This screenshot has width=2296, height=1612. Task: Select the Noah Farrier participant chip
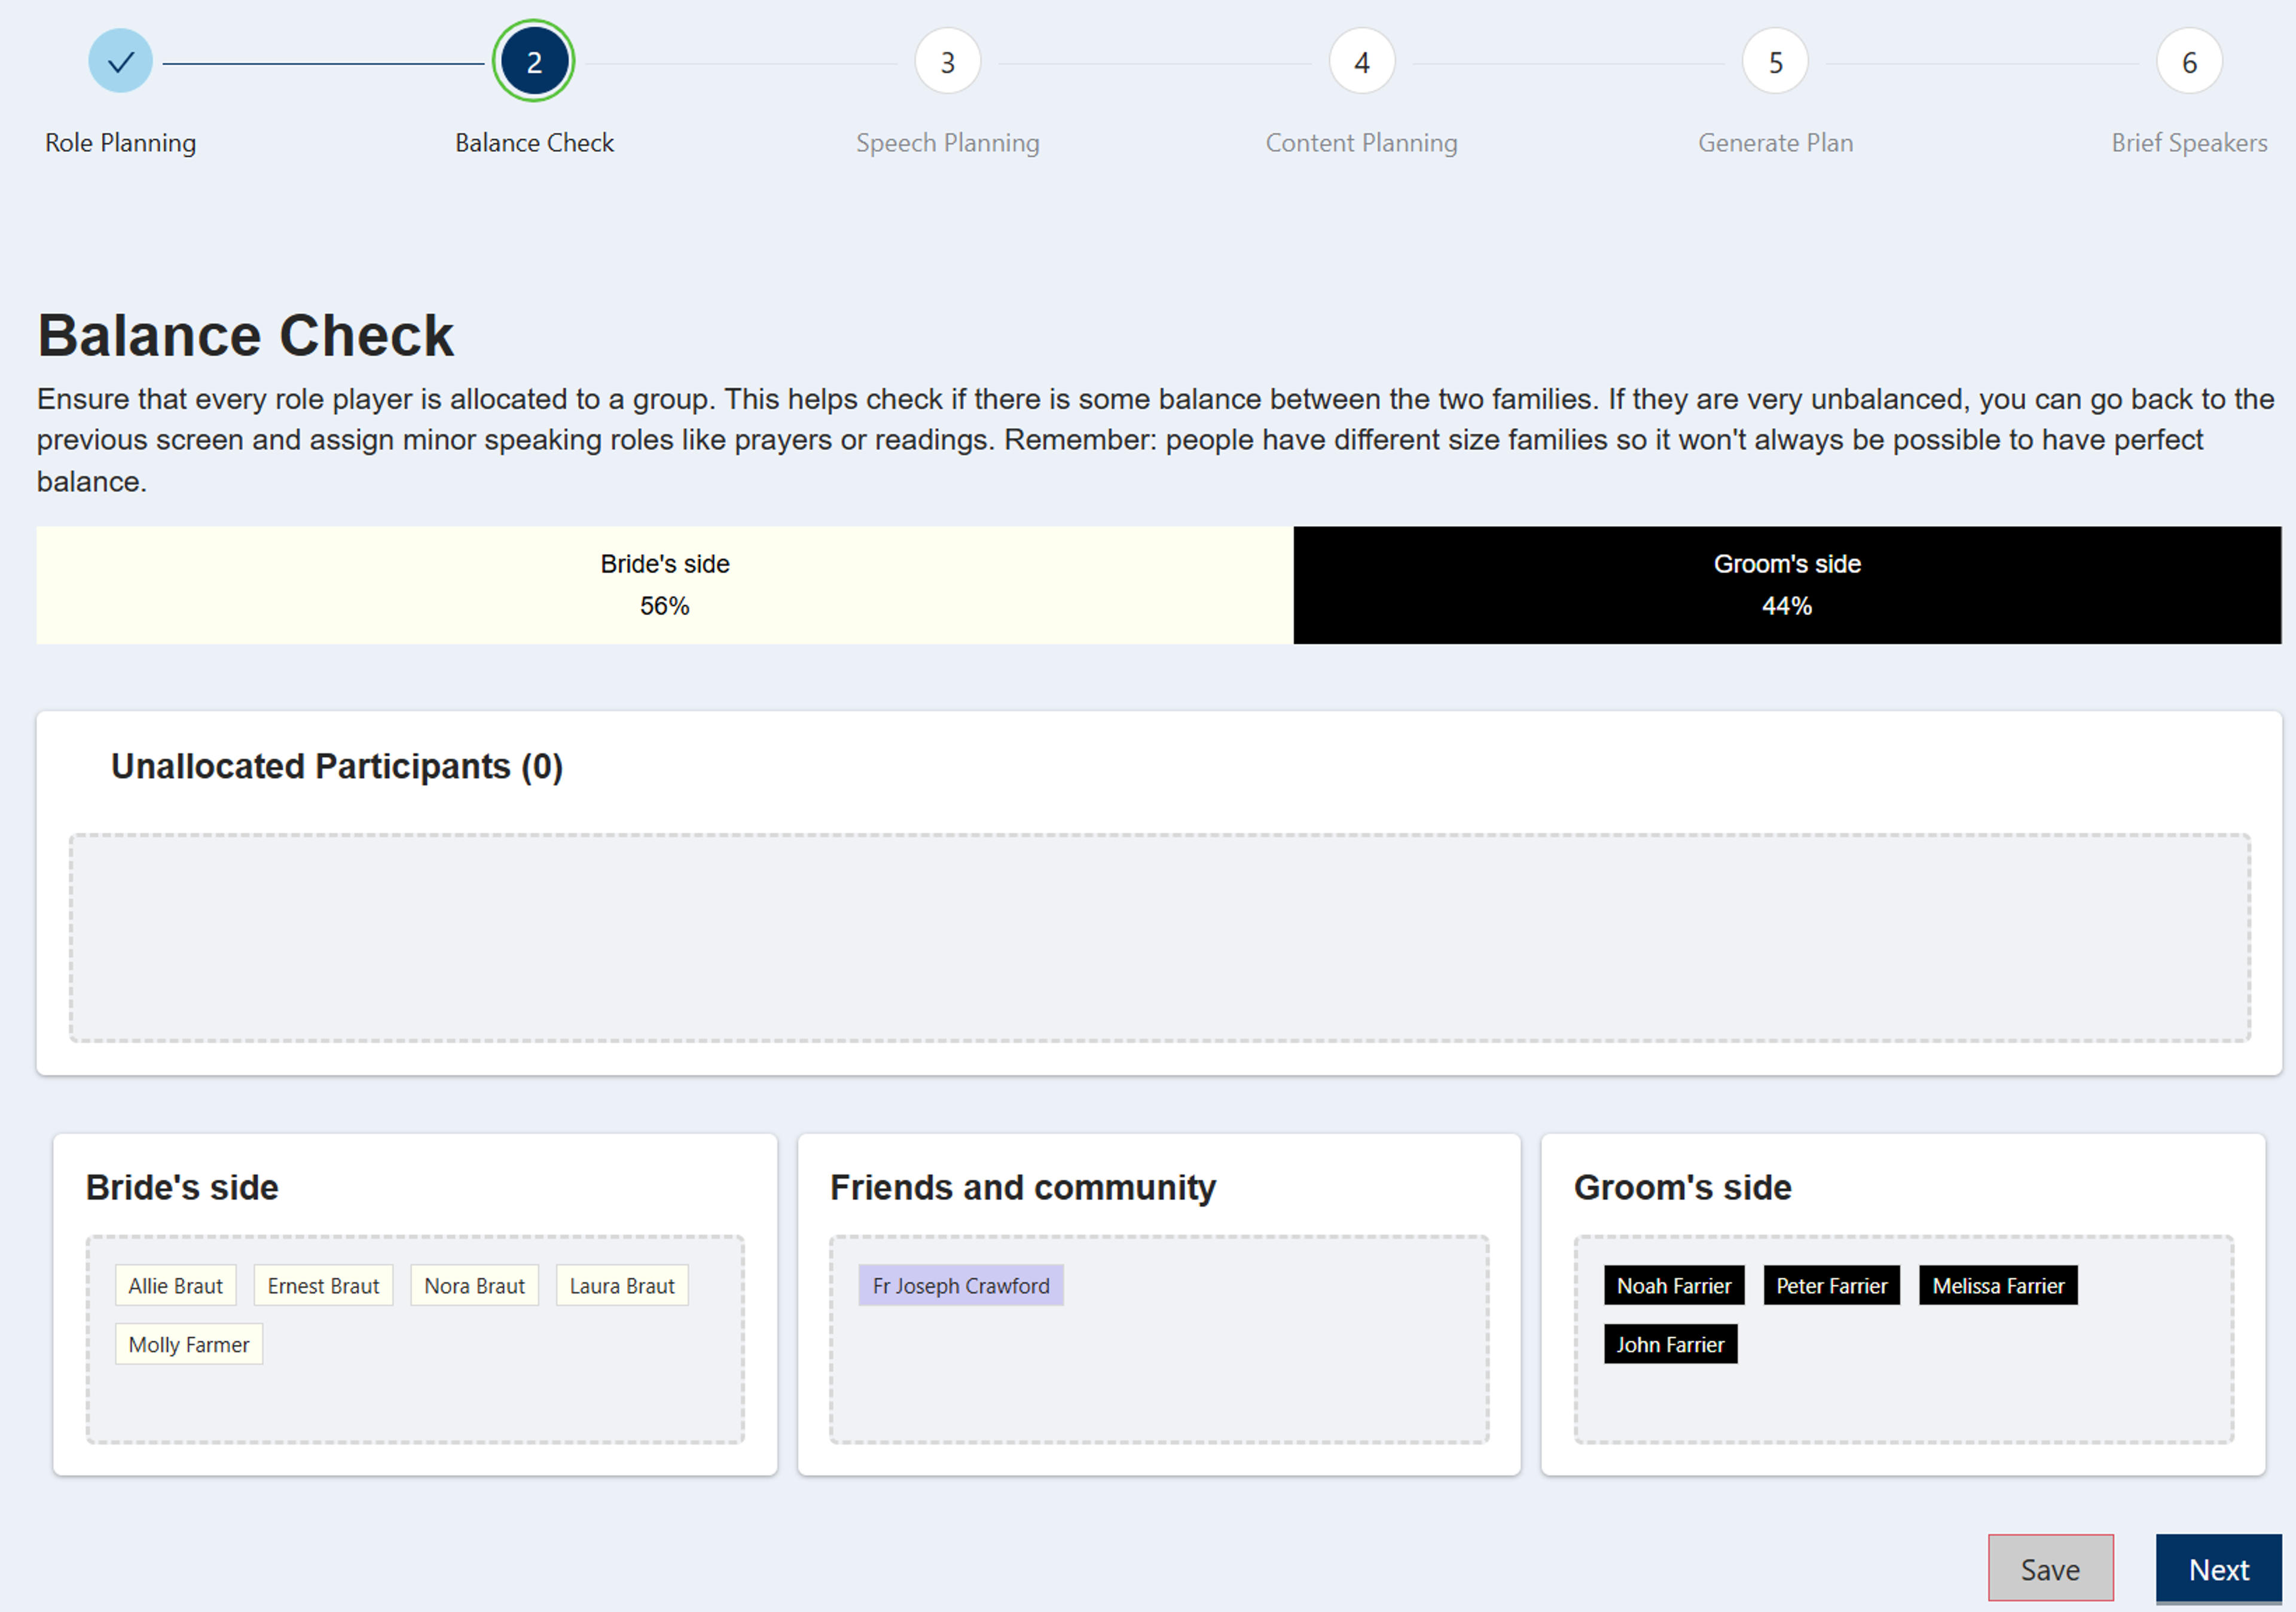point(1675,1286)
